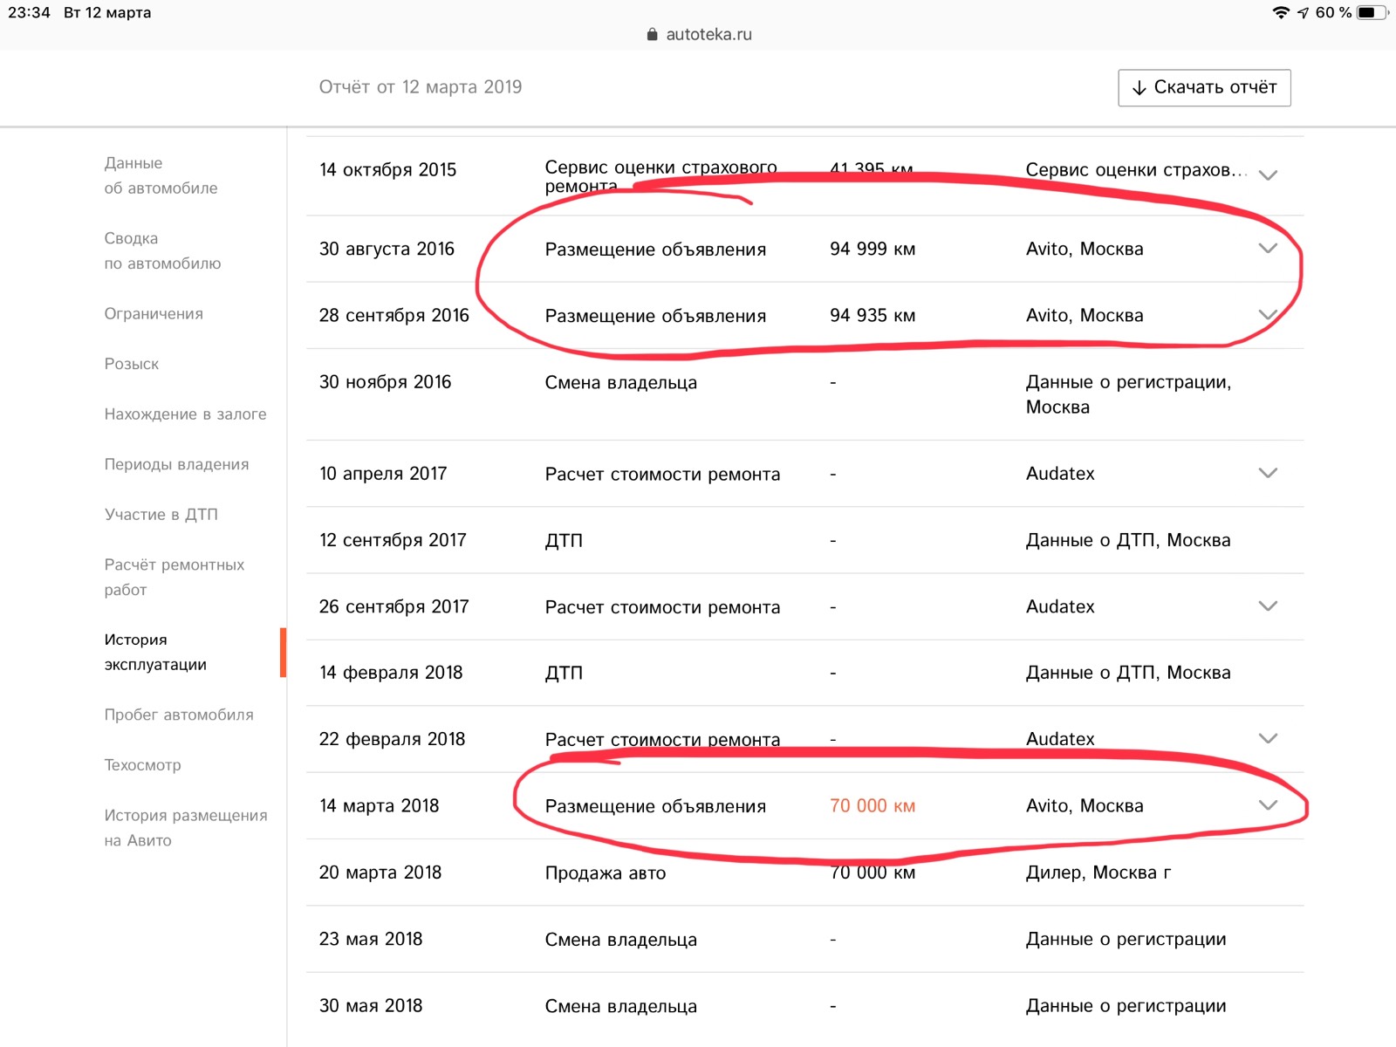
Task: Expand the 10 апреля 2017 Audatex row
Action: [x=1268, y=473]
